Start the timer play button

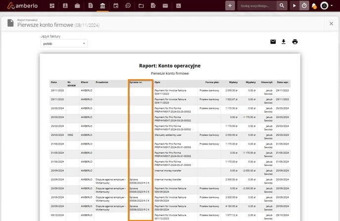point(295,5)
